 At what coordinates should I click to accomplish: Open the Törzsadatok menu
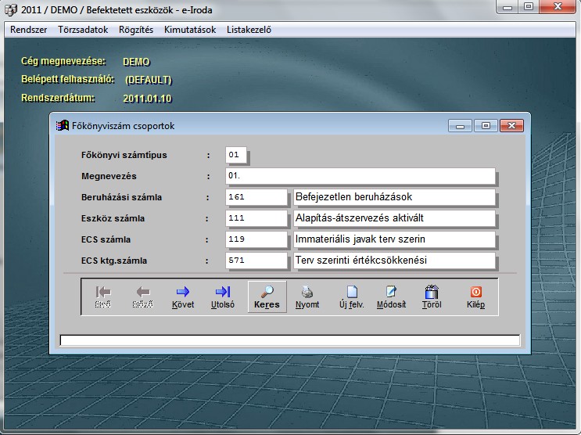(x=83, y=30)
